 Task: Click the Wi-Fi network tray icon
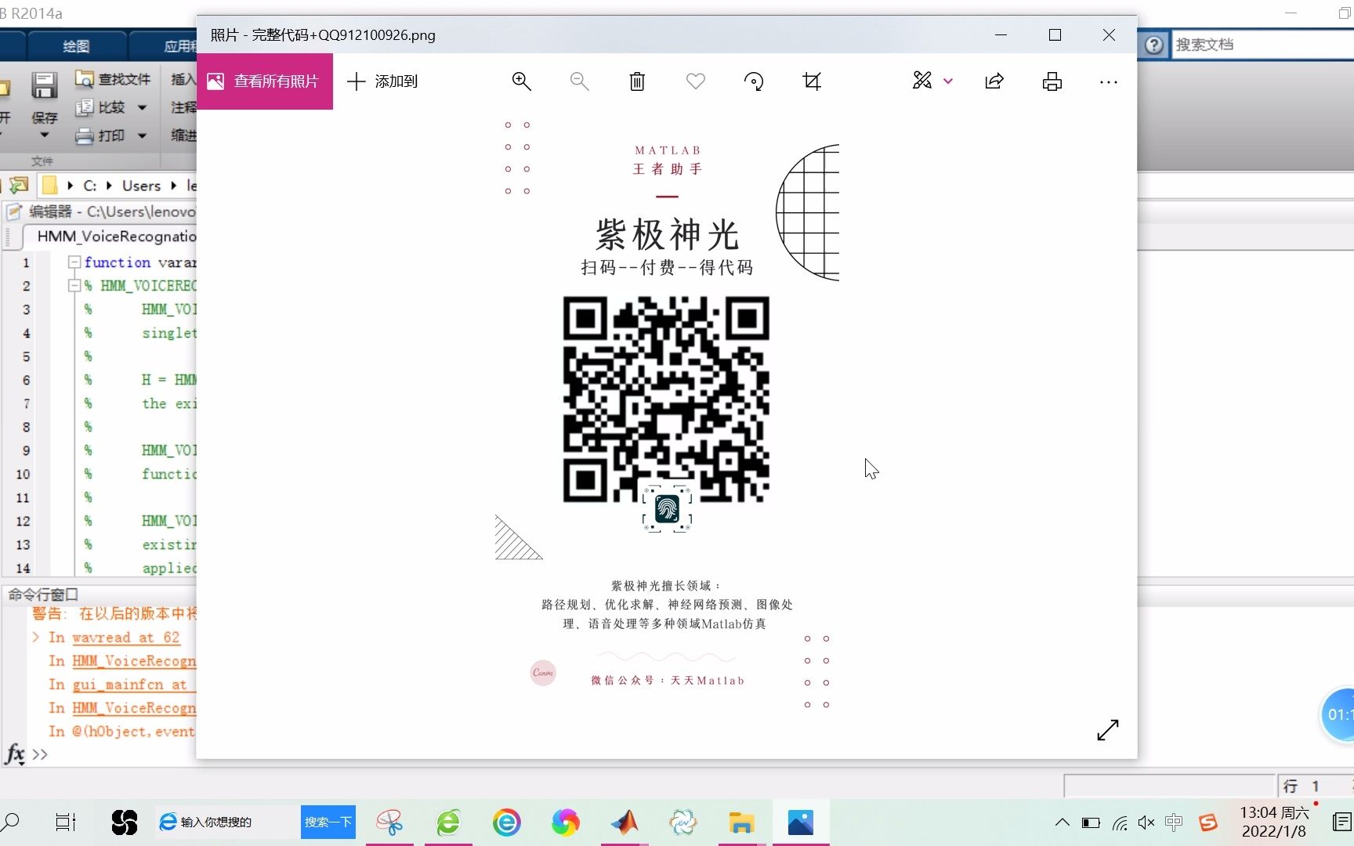(1120, 822)
